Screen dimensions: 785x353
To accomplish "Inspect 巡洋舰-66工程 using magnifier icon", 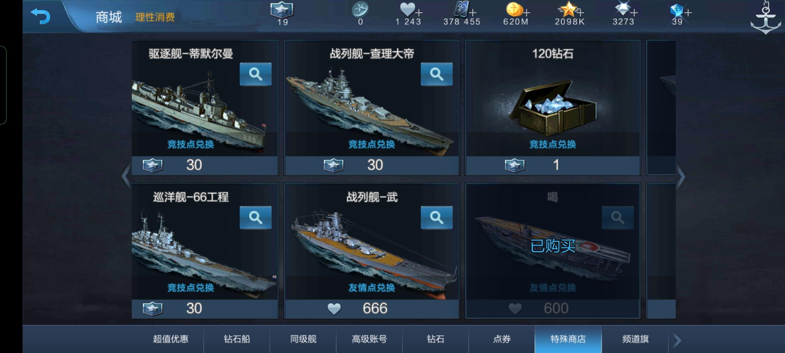I will point(255,217).
